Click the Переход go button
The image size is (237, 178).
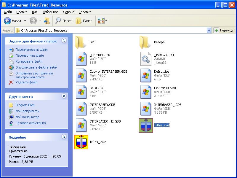click(x=224, y=30)
